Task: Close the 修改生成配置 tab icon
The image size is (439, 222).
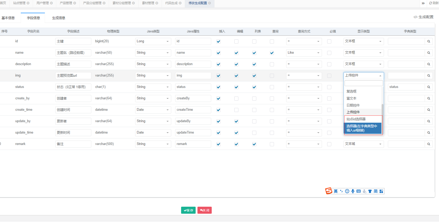Action: [209, 3]
